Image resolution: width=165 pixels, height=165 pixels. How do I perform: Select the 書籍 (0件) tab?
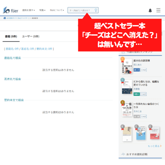pyautogui.click(x=11, y=36)
